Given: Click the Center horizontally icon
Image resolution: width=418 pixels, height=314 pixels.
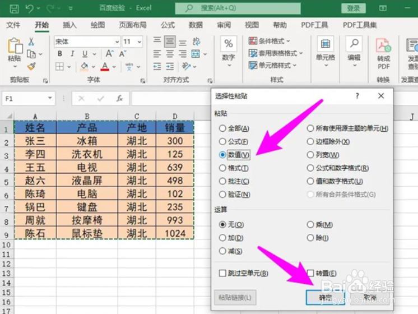Looking at the screenshot, I should click(170, 54).
